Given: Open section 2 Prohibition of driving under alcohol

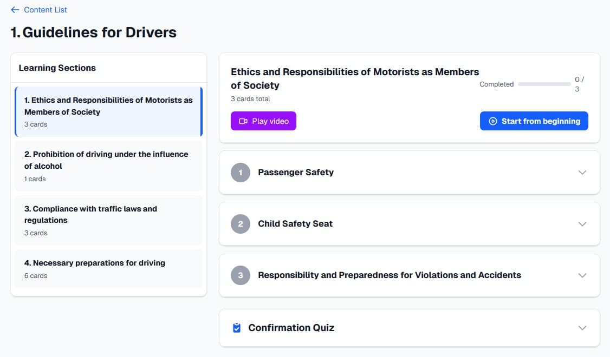Looking at the screenshot, I should [x=108, y=166].
